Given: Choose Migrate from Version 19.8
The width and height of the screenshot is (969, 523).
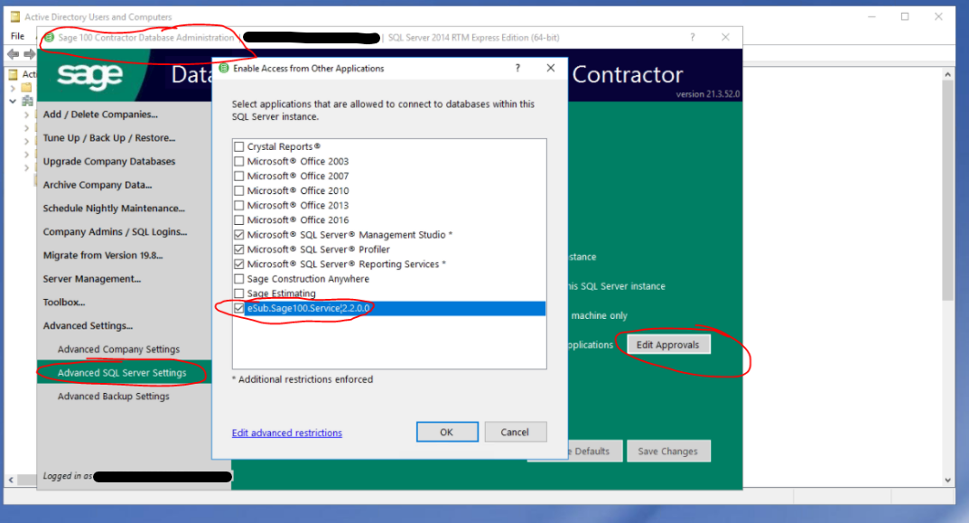Looking at the screenshot, I should (x=103, y=256).
